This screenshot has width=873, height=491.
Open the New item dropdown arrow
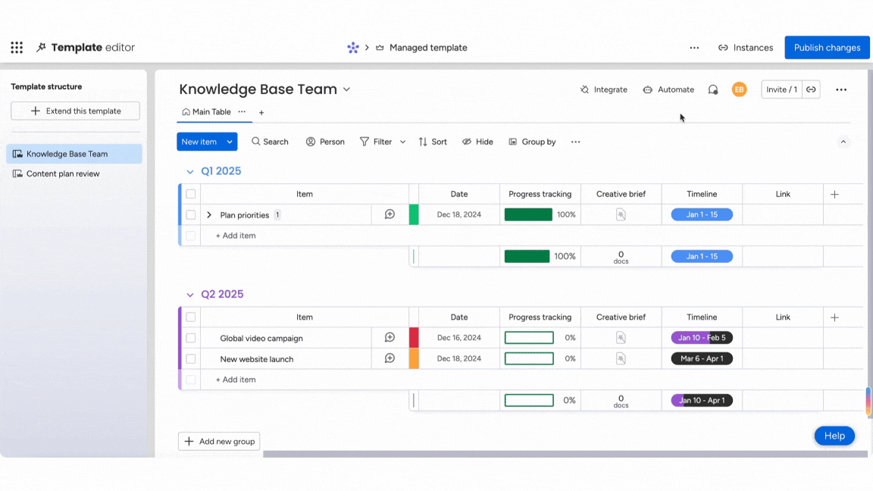(230, 142)
